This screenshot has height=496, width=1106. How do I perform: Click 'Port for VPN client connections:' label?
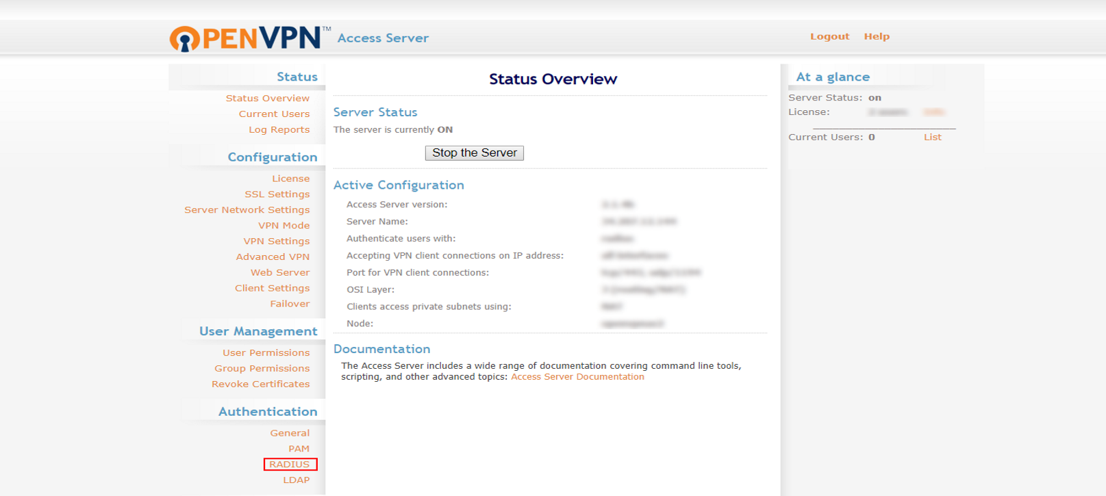point(418,273)
